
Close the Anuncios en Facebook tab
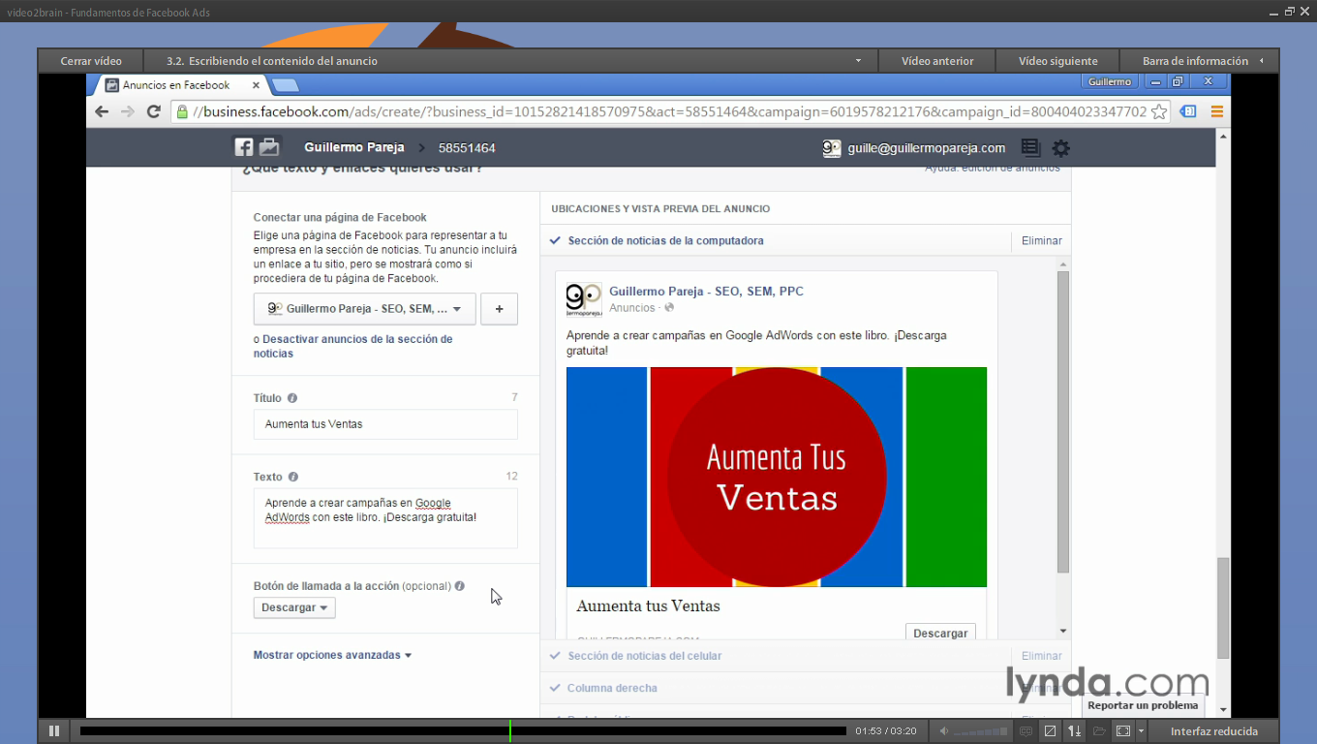click(256, 85)
